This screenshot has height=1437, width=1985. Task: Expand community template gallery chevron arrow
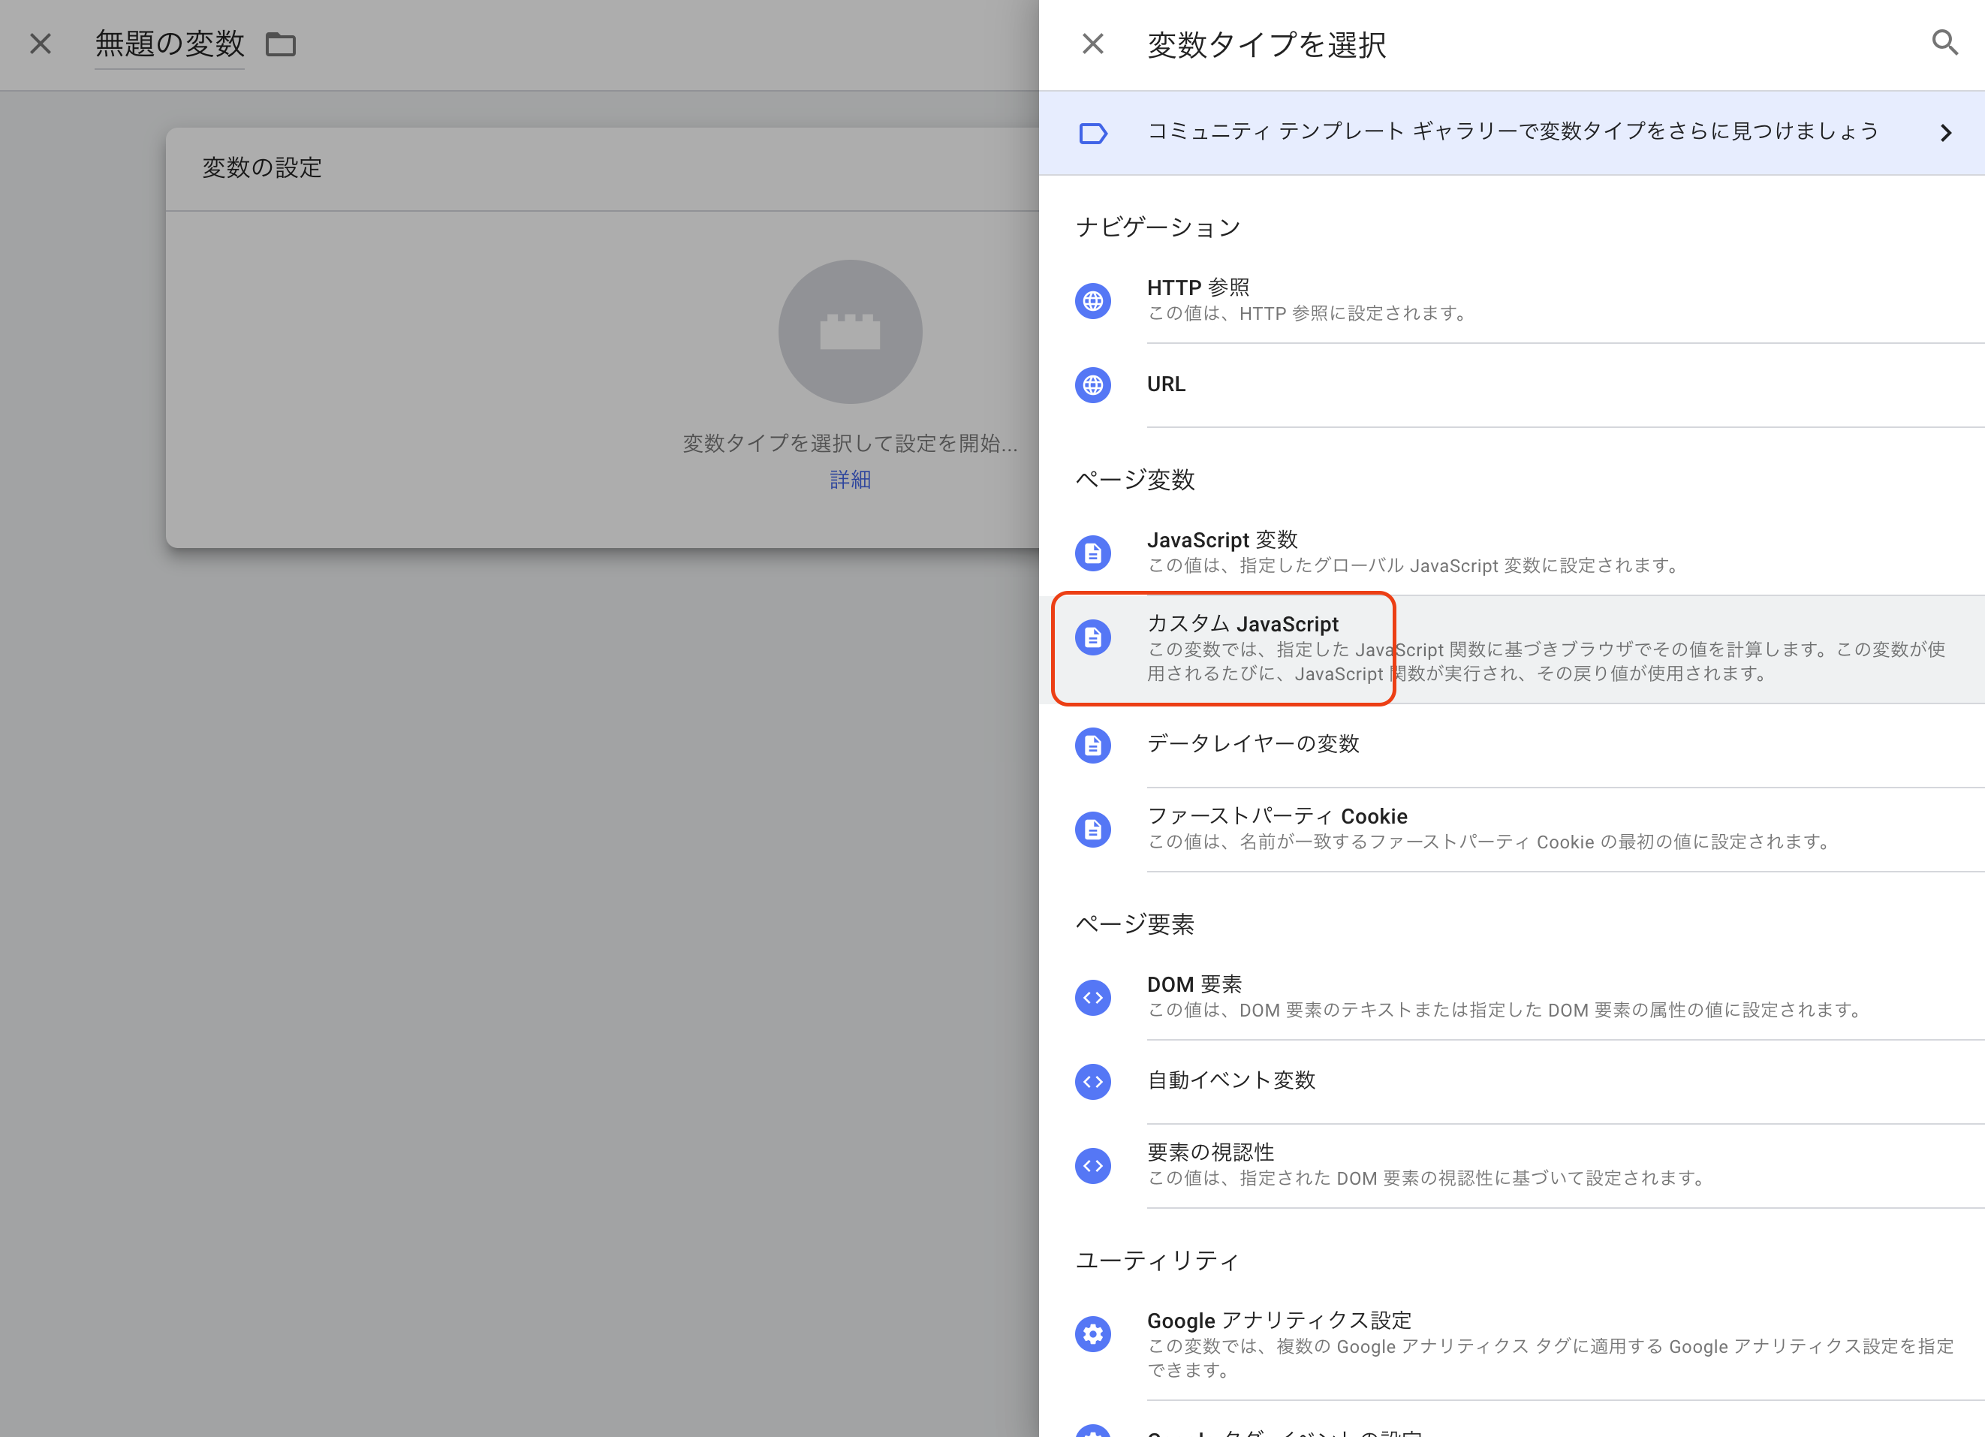[1944, 133]
